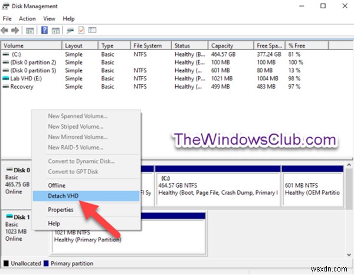
Task: Click the Disk 0 Basic 465.75 GB label
Action: [18, 181]
